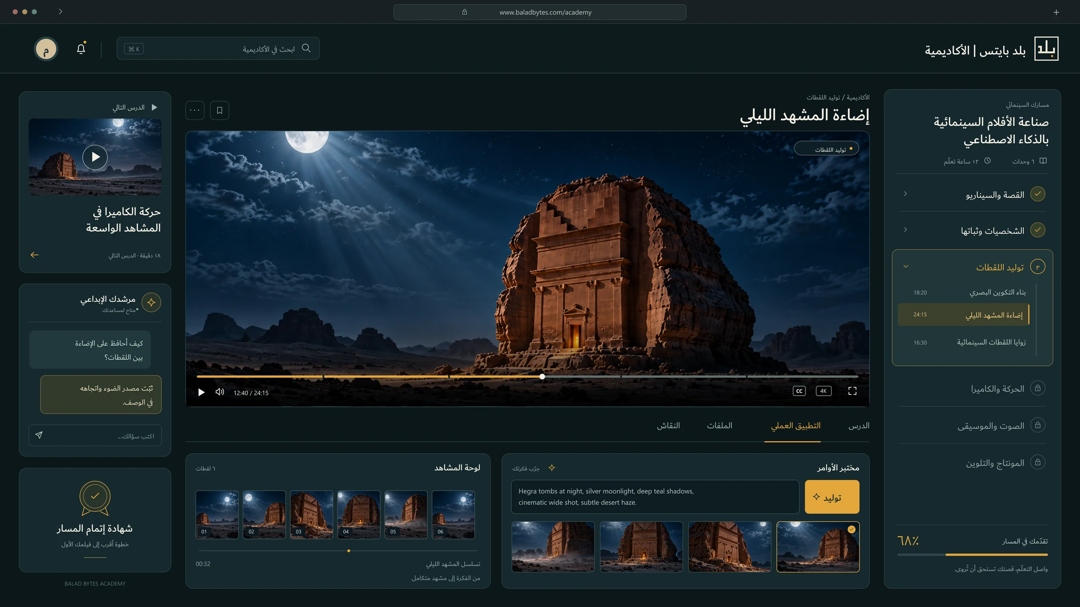Click the creative mentor sparkle icon
This screenshot has width=1080, height=607.
tap(151, 302)
